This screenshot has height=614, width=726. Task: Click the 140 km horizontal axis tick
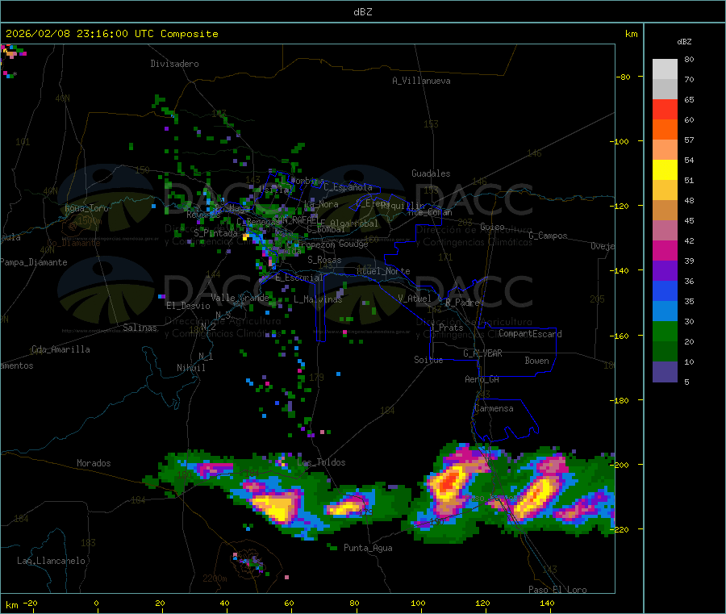[x=547, y=604]
